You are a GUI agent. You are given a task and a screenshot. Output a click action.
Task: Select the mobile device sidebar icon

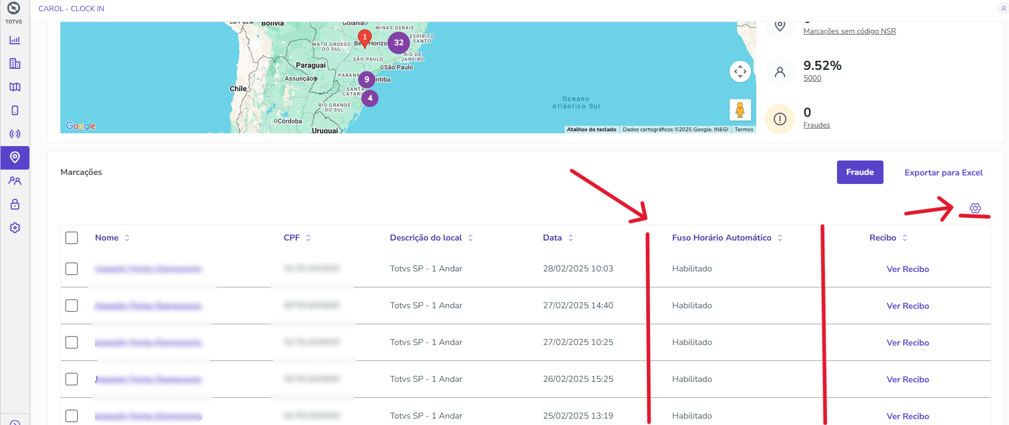tap(15, 110)
